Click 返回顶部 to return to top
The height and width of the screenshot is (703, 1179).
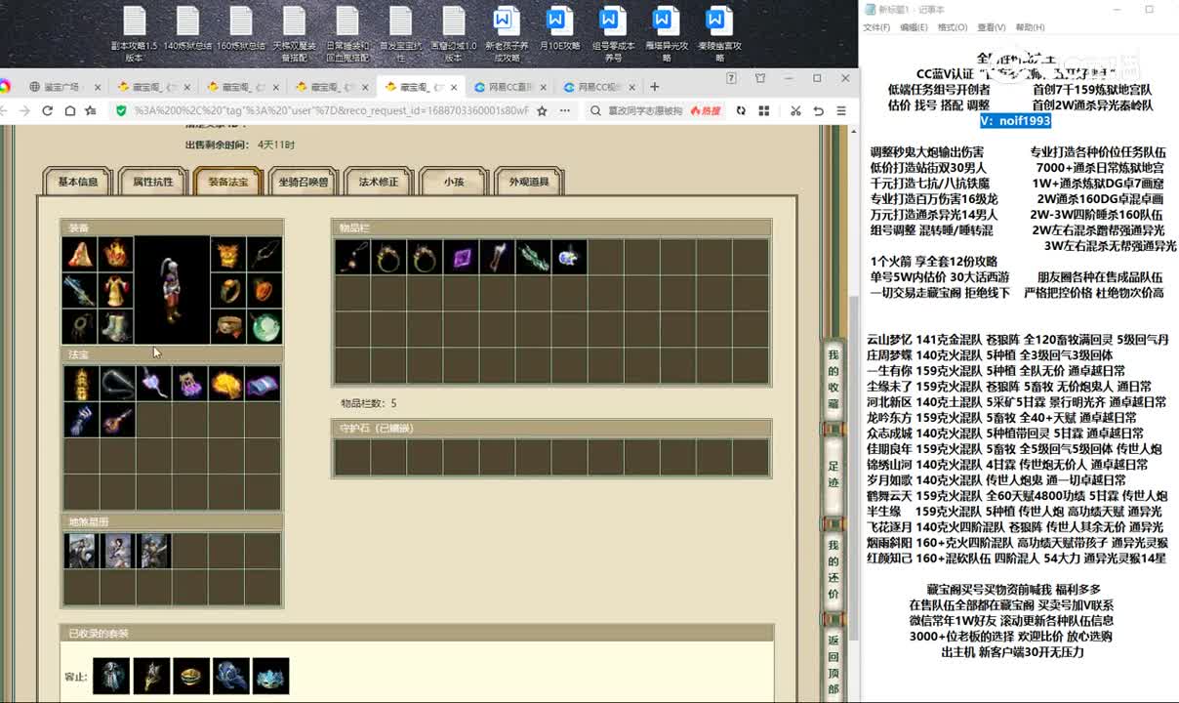click(x=833, y=665)
